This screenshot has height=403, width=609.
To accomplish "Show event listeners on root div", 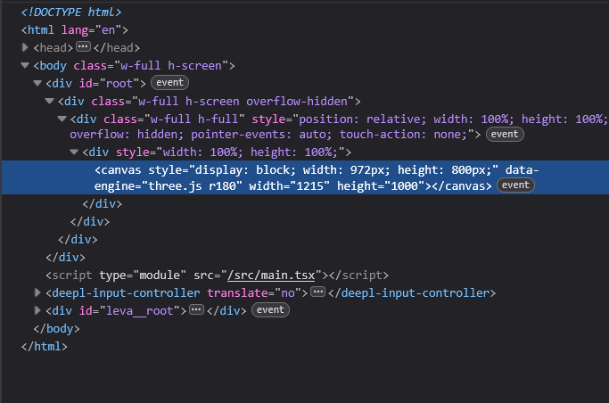I will click(x=169, y=83).
